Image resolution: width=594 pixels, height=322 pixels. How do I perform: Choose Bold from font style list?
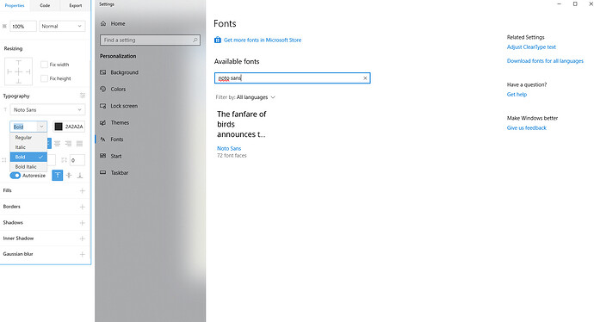[28, 157]
